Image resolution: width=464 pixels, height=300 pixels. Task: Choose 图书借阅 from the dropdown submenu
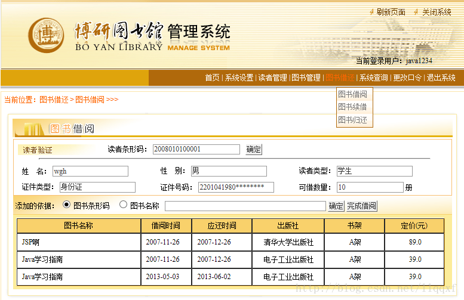click(353, 94)
